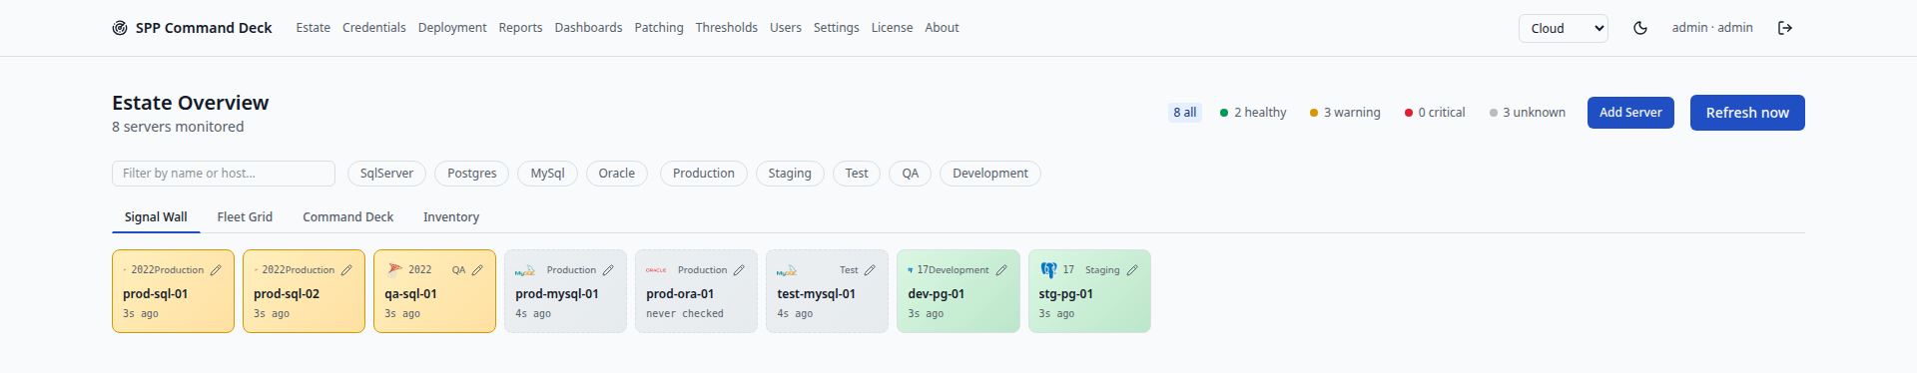Image resolution: width=1917 pixels, height=373 pixels.
Task: Open the Cloud environment dropdown
Action: click(1564, 28)
